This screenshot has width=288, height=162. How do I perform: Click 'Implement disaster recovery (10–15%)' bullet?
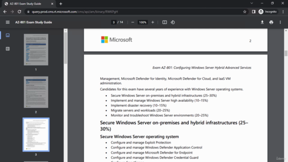[x=139, y=105]
